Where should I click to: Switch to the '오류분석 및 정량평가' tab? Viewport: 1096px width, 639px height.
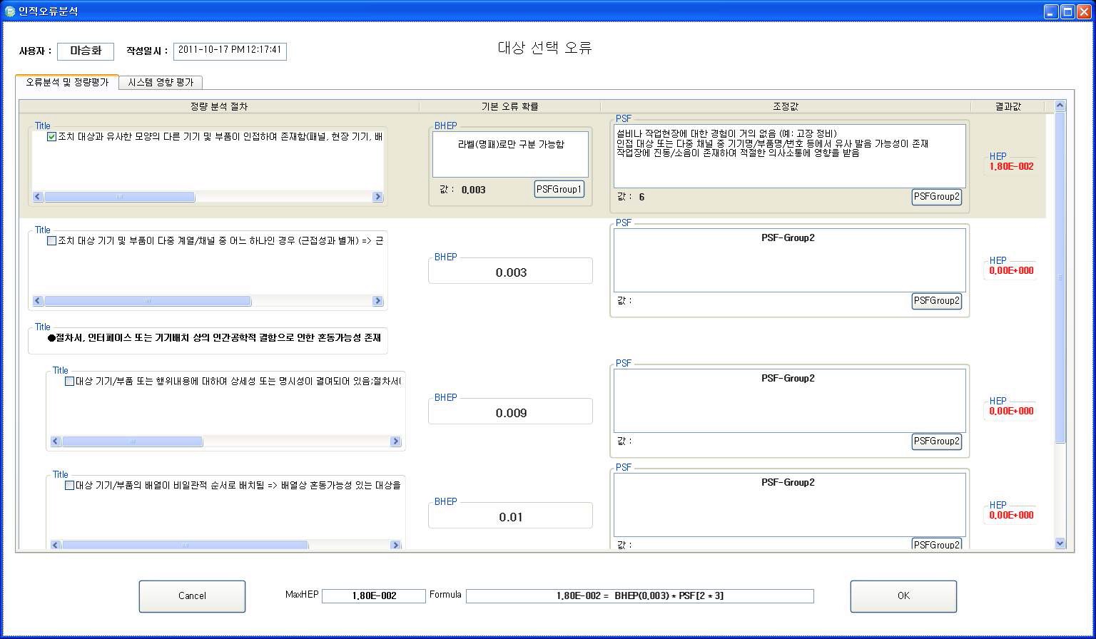coord(67,82)
